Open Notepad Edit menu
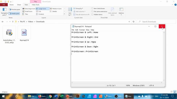 (x=77, y=30)
